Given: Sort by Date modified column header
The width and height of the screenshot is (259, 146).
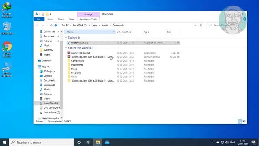Looking at the screenshot, I should tap(124, 32).
